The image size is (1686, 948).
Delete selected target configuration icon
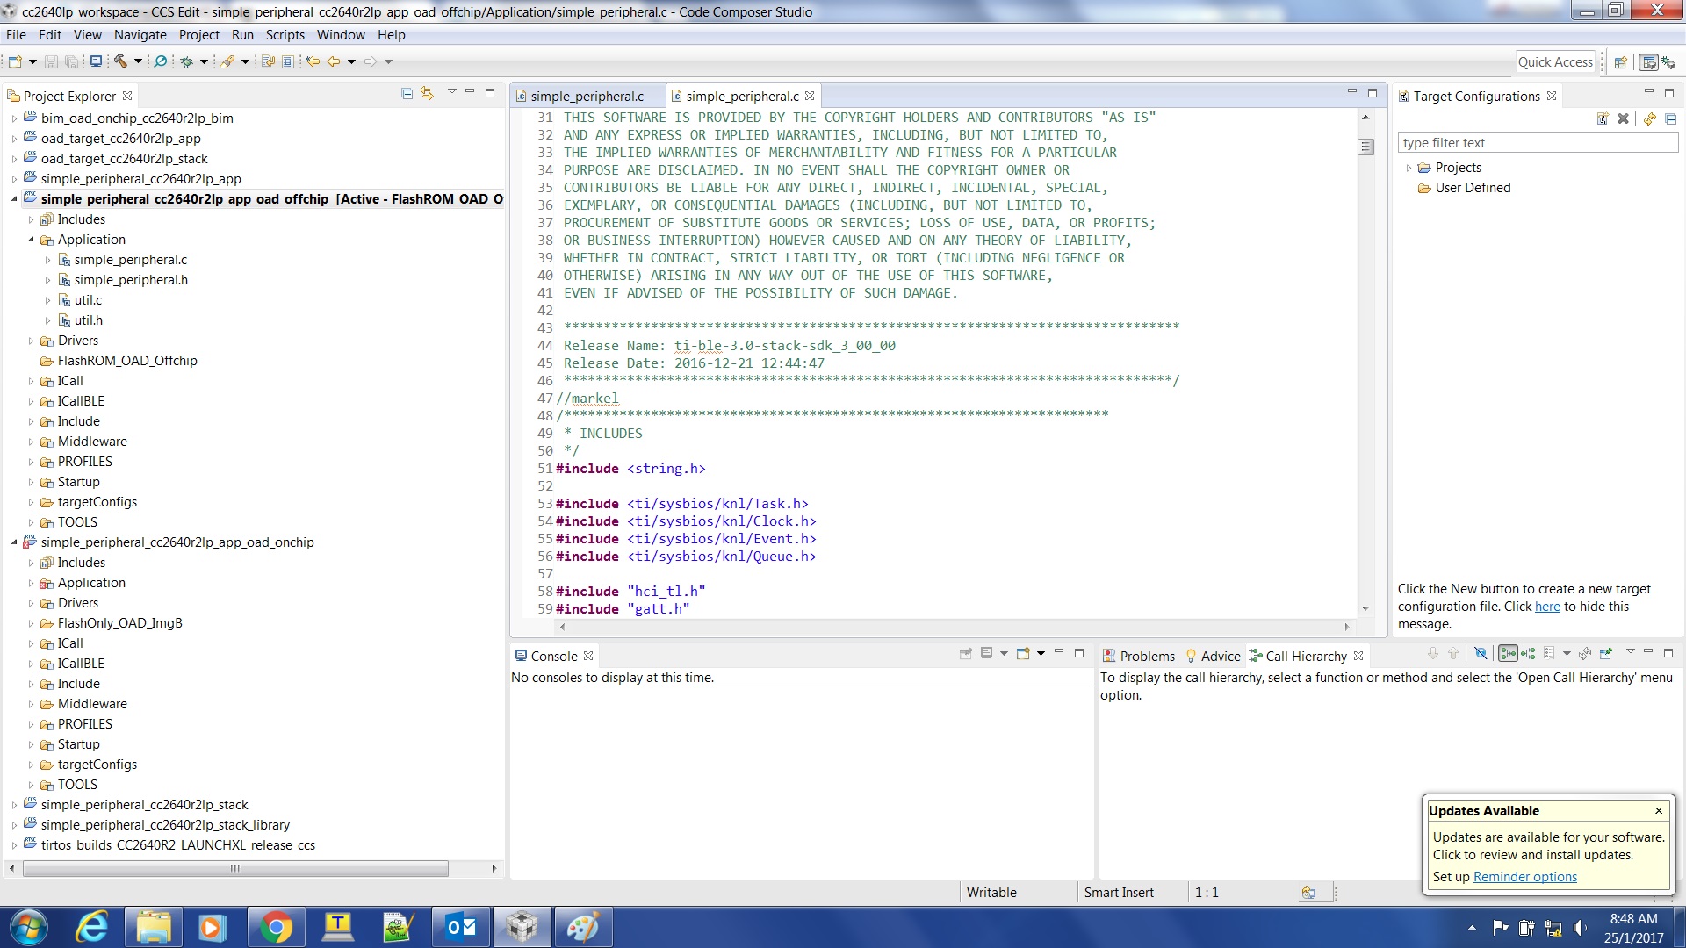pyautogui.click(x=1624, y=118)
